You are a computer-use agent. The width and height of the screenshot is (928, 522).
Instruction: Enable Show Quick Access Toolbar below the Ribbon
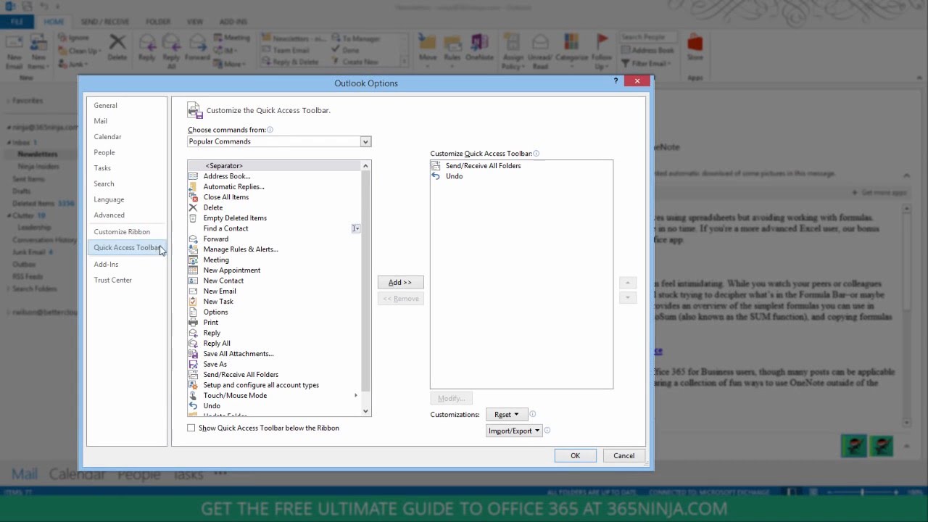click(191, 428)
